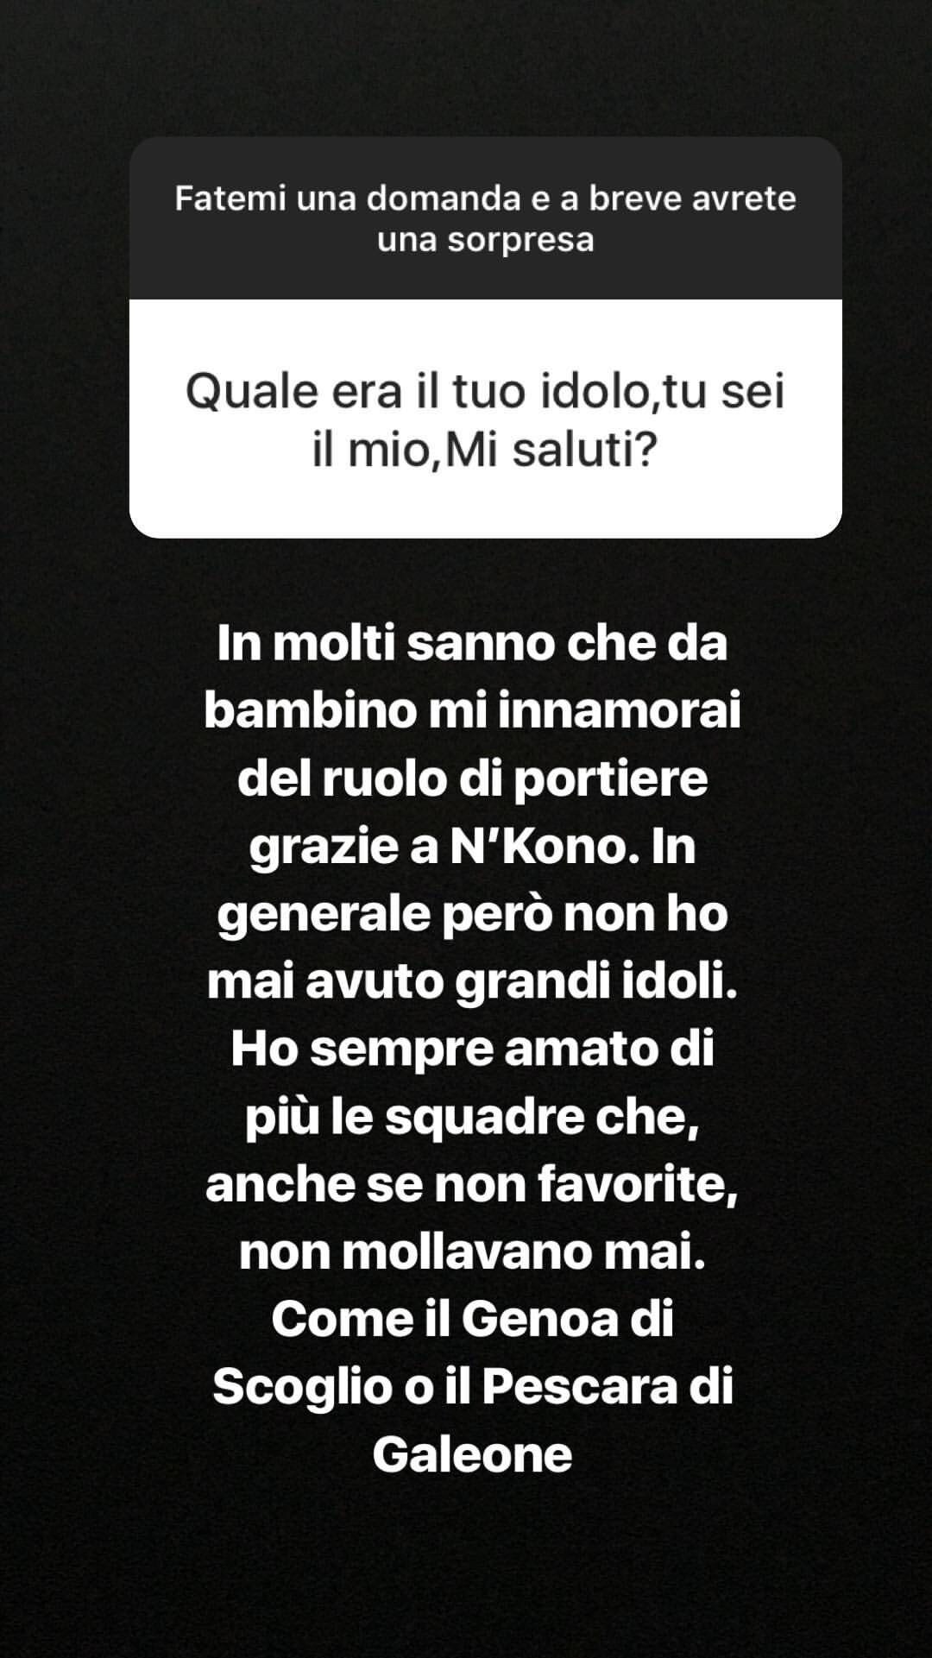The height and width of the screenshot is (1658, 932).
Task: Click the word 'domanda' in sticker header
Action: coord(444,199)
